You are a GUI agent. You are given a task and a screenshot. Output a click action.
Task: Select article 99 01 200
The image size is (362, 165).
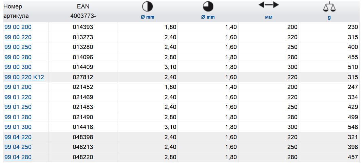click(18, 87)
